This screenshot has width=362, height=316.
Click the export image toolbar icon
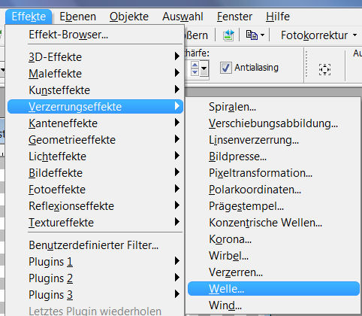[228, 35]
